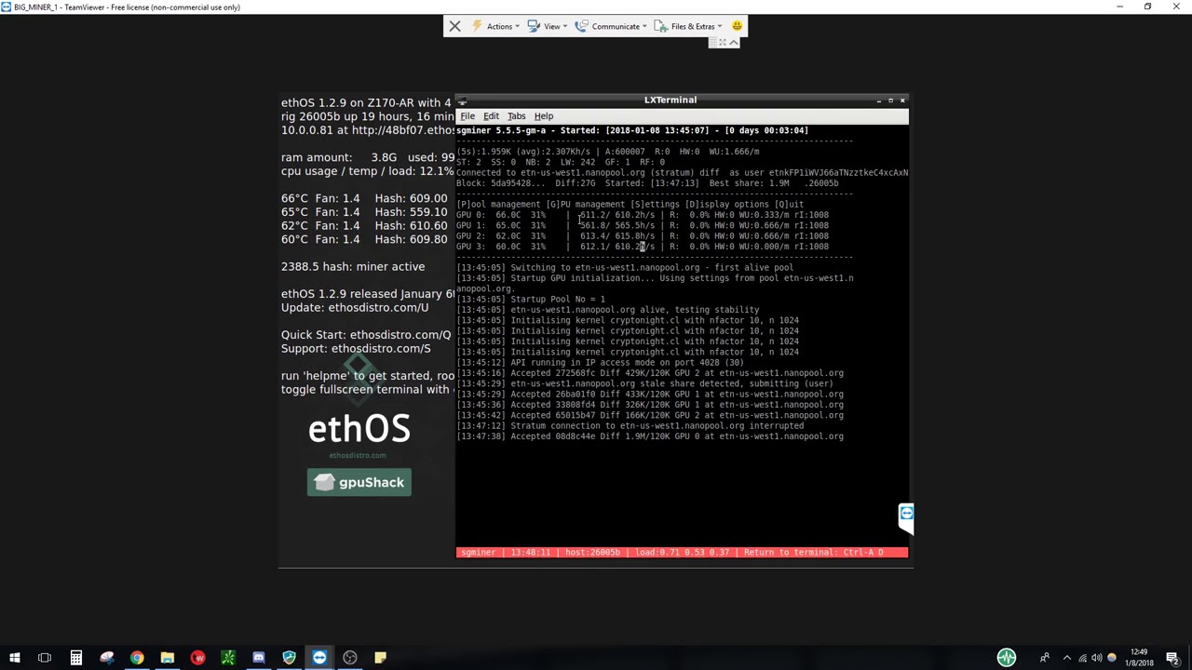Open Discord from the taskbar
1192x670 pixels.
(x=259, y=658)
